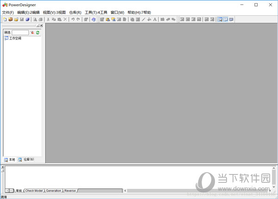Switch to the 本地 browser tab
The width and height of the screenshot is (278, 199).
pos(9,160)
